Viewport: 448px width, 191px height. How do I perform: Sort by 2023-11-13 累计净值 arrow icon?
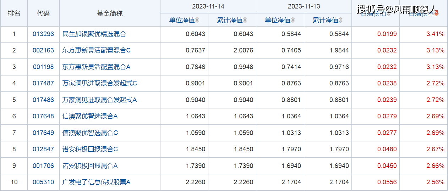click(x=341, y=20)
